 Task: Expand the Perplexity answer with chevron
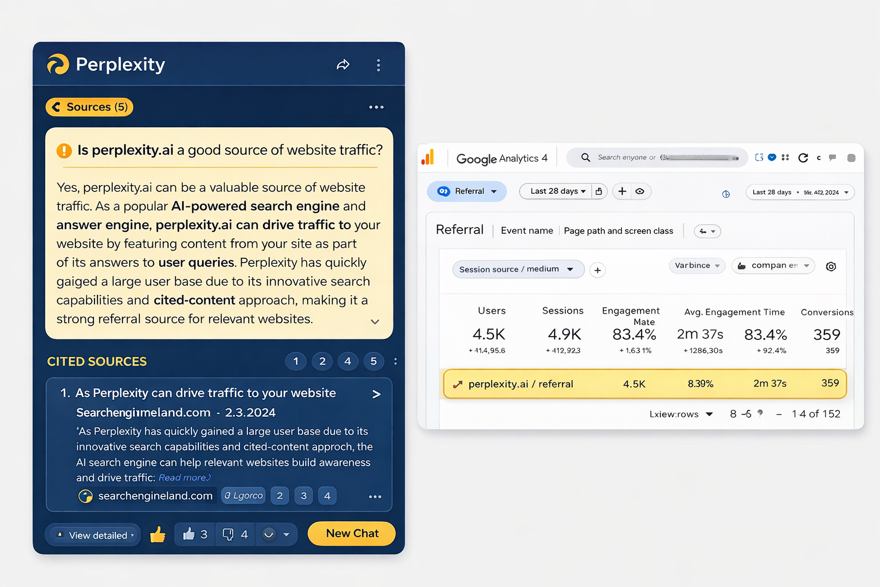click(x=375, y=322)
